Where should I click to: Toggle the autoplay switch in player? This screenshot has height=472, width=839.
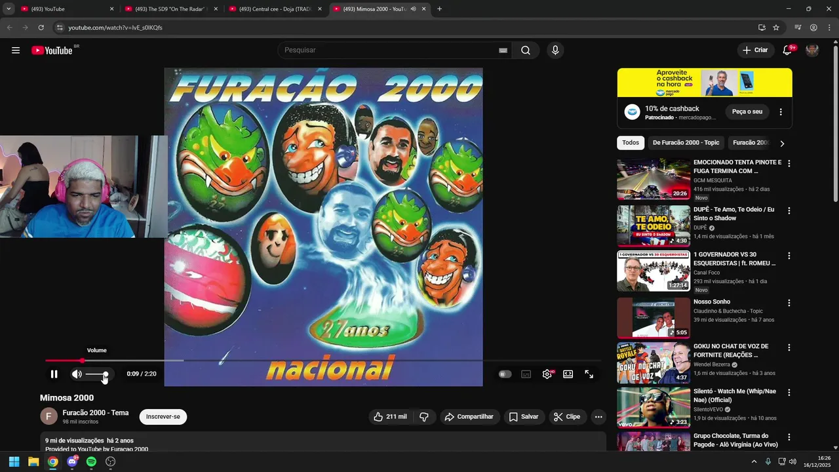pos(505,374)
